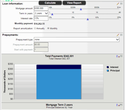125x110 pixels.
Task: Edit Loan information with pencil icon
Action: click(x=118, y=4)
